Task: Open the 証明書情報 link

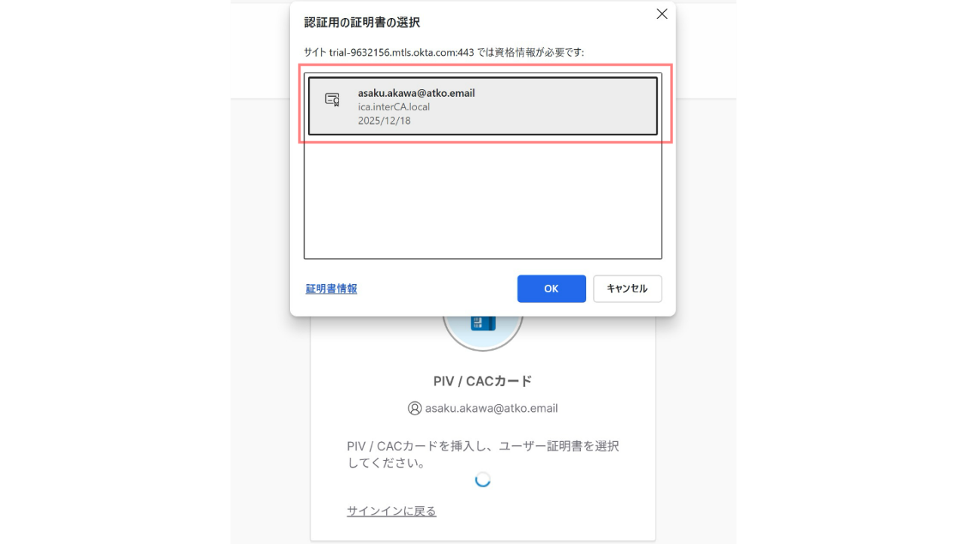Action: pyautogui.click(x=331, y=289)
